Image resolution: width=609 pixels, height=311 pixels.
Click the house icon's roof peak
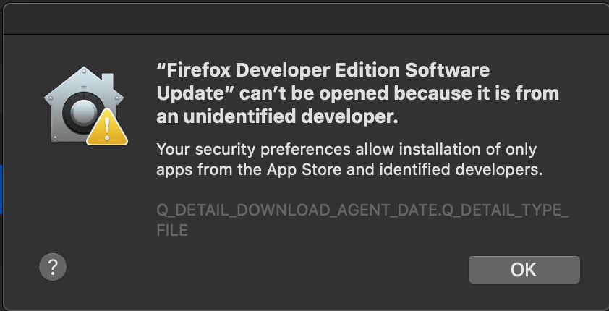(x=84, y=72)
